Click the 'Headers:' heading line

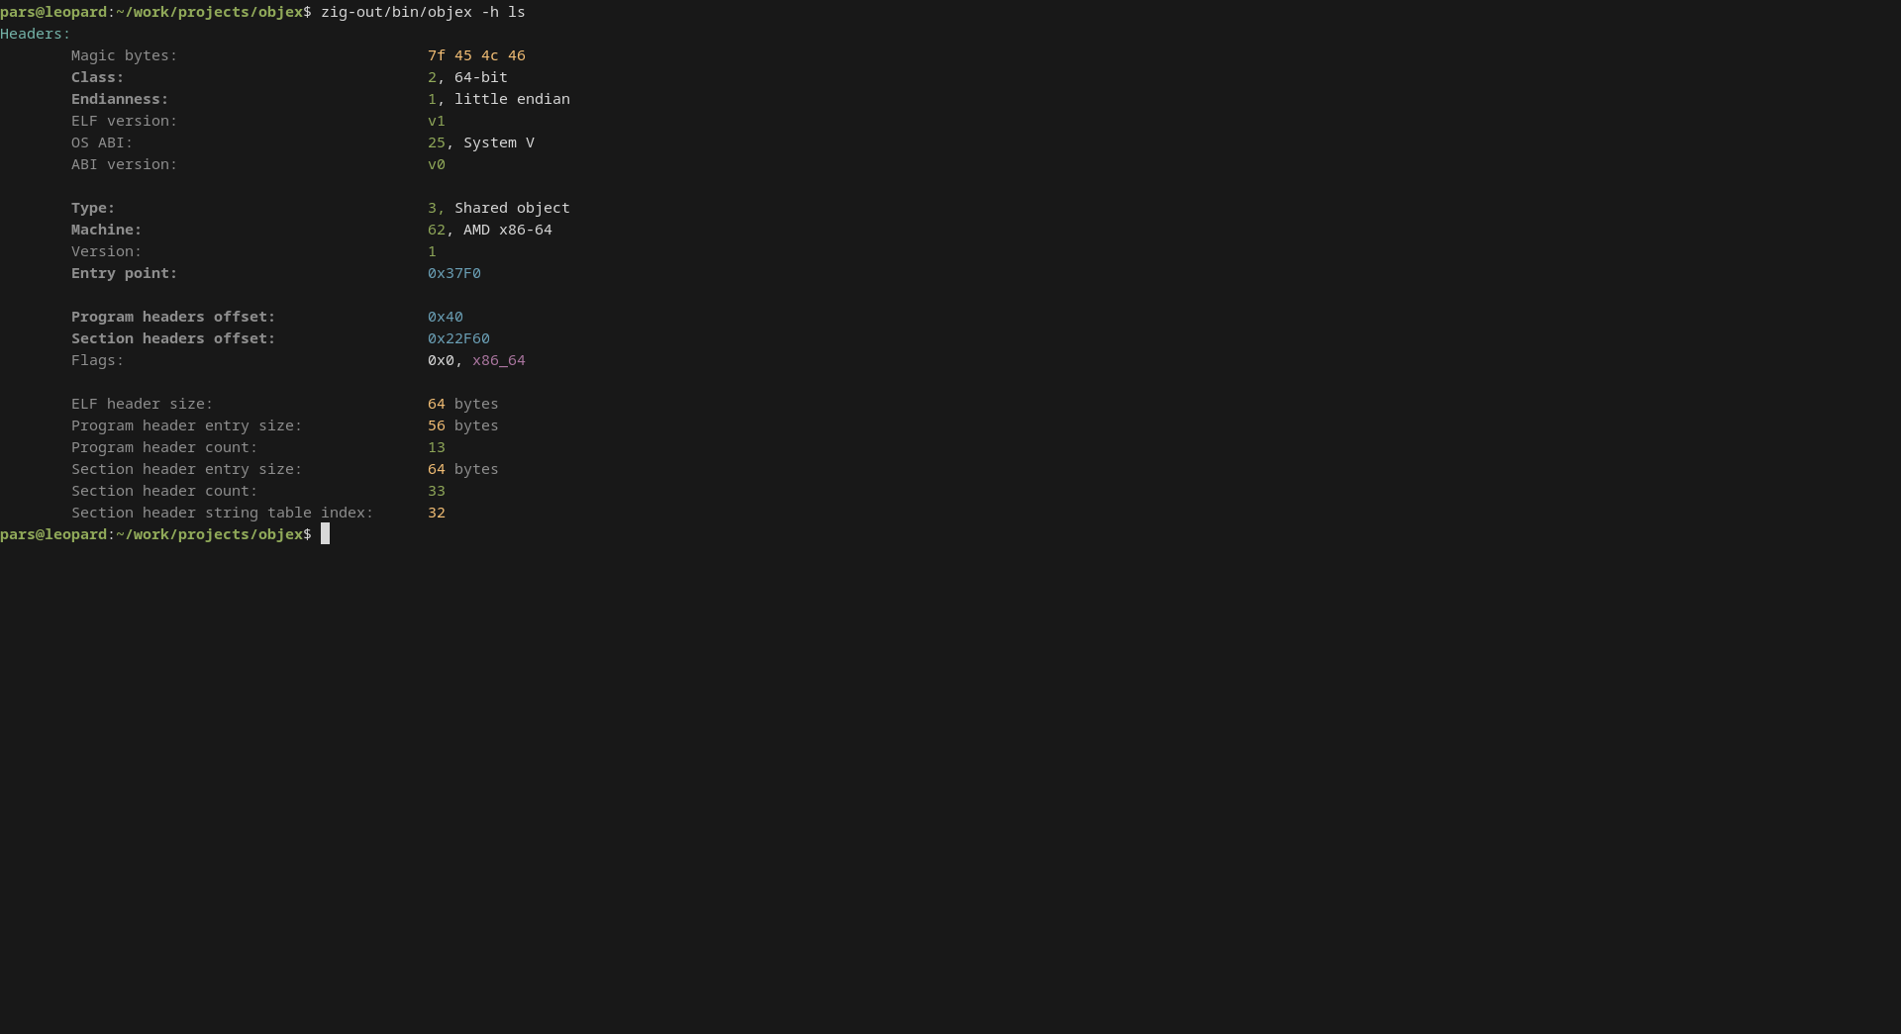[36, 34]
